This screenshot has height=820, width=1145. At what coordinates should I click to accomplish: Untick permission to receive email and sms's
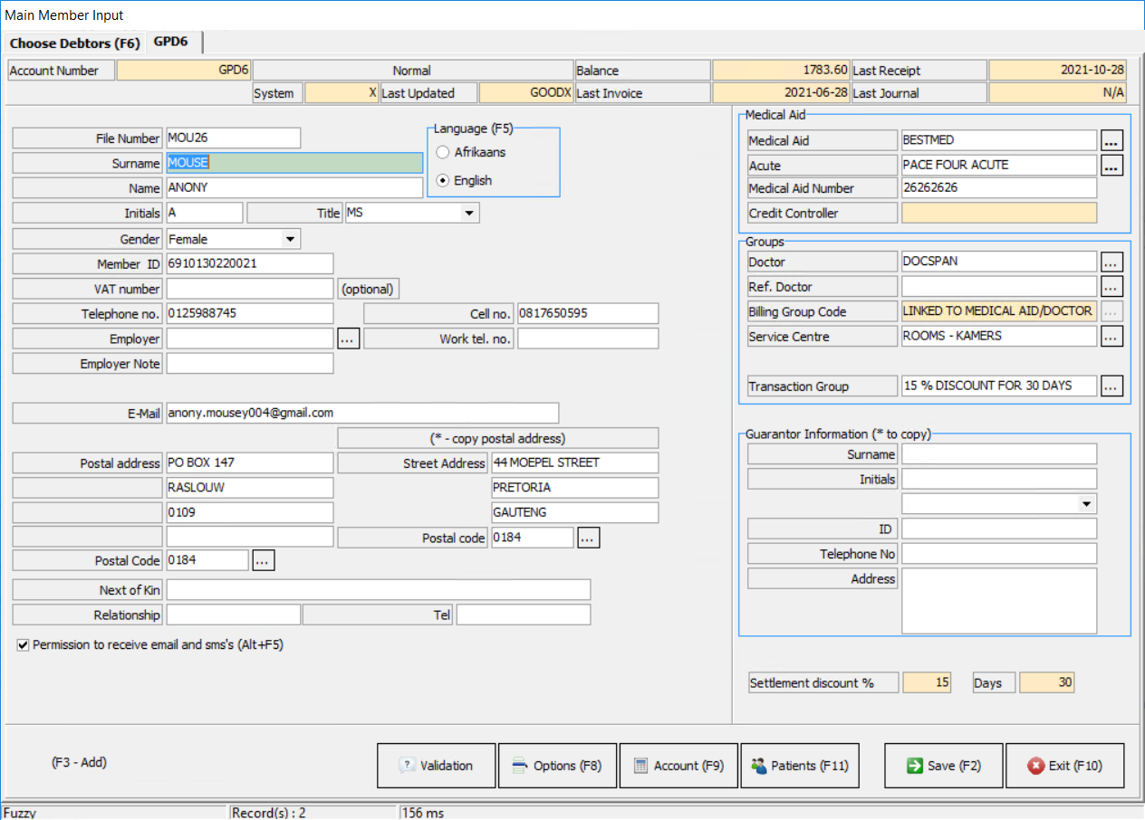23,645
